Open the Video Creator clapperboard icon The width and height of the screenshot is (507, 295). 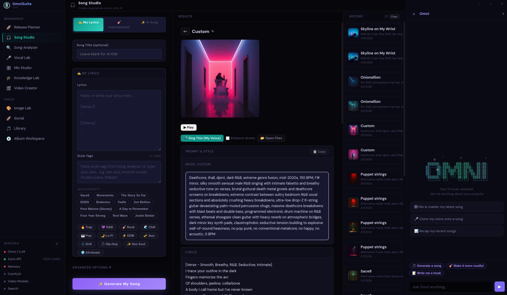pyautogui.click(x=9, y=88)
